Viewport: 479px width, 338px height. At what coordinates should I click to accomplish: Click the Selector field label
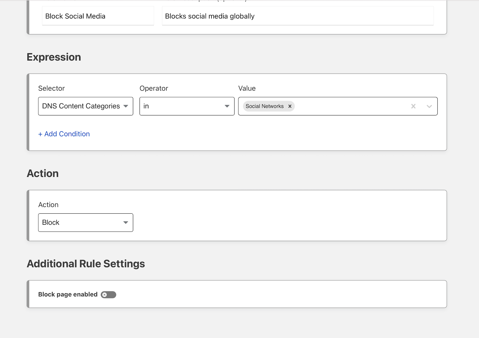(51, 88)
